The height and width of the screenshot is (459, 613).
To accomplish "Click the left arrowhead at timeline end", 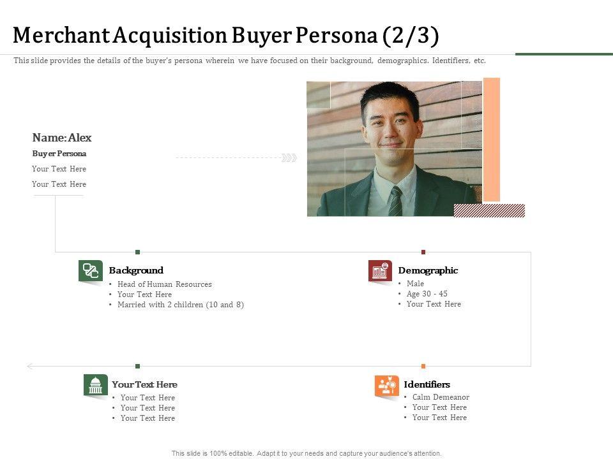I will (x=30, y=366).
